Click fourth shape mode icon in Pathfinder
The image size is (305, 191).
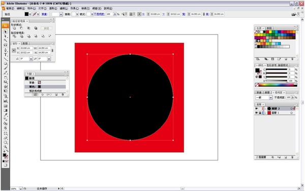coord(36,28)
